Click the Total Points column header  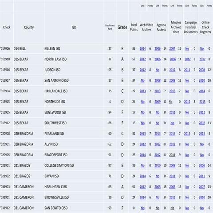coord(134,28)
